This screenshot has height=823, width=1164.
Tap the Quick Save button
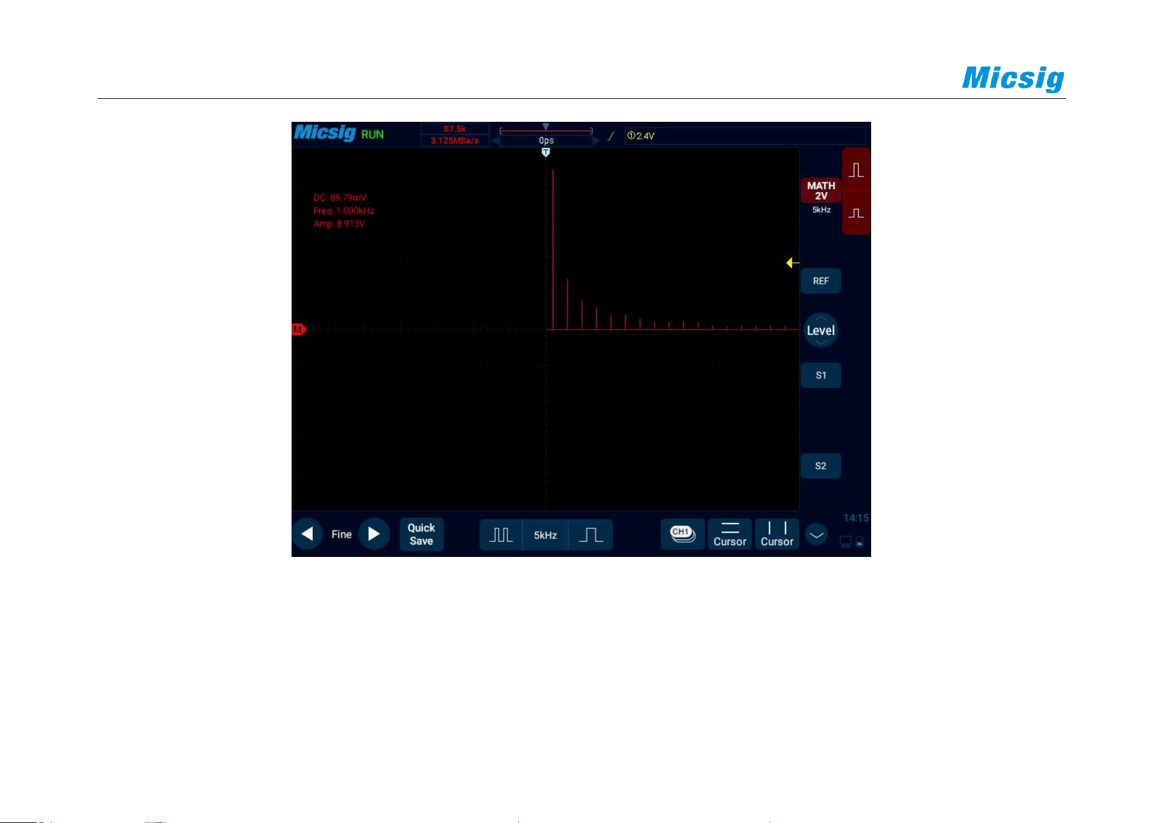point(421,535)
